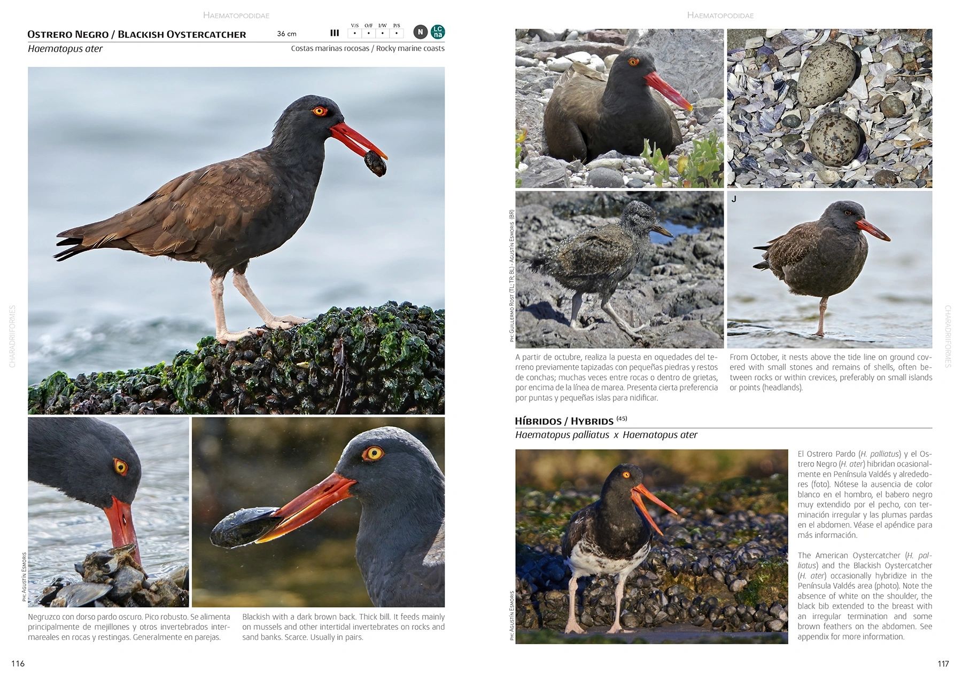Open the fluffy oystercatcher chick photo
The height and width of the screenshot is (680, 962).
(x=619, y=270)
